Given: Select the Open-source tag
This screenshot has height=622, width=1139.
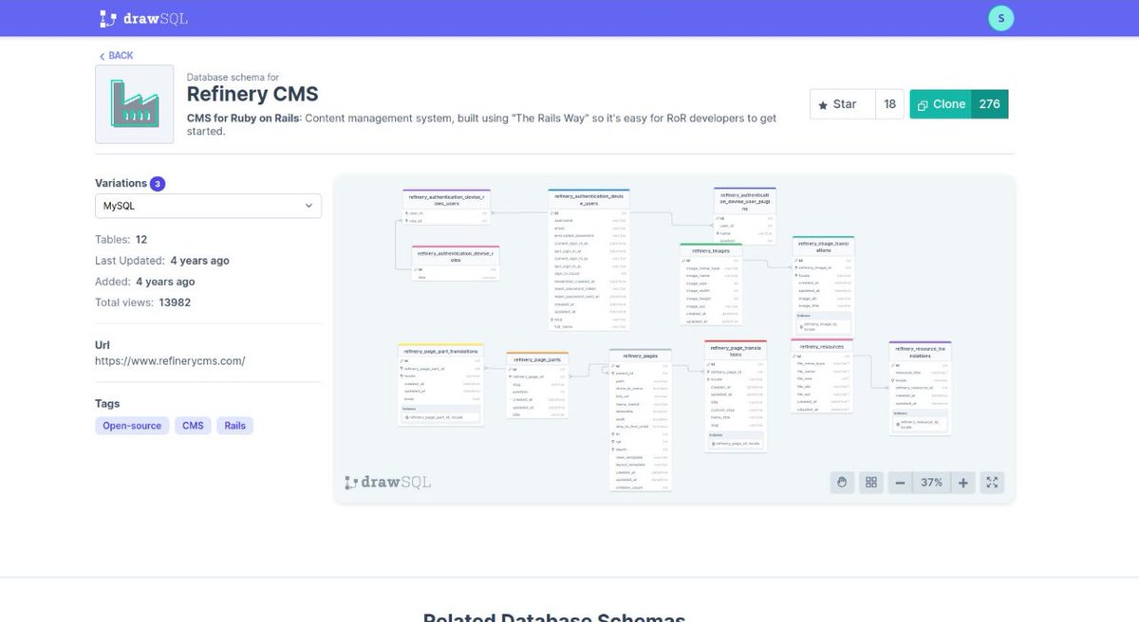Looking at the screenshot, I should 132,426.
